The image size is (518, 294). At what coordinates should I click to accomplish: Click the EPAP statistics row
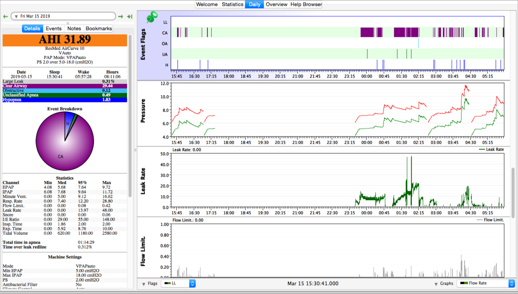65,188
